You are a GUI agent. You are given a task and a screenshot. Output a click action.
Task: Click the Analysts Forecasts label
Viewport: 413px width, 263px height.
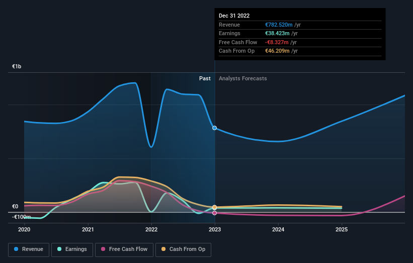coord(243,79)
